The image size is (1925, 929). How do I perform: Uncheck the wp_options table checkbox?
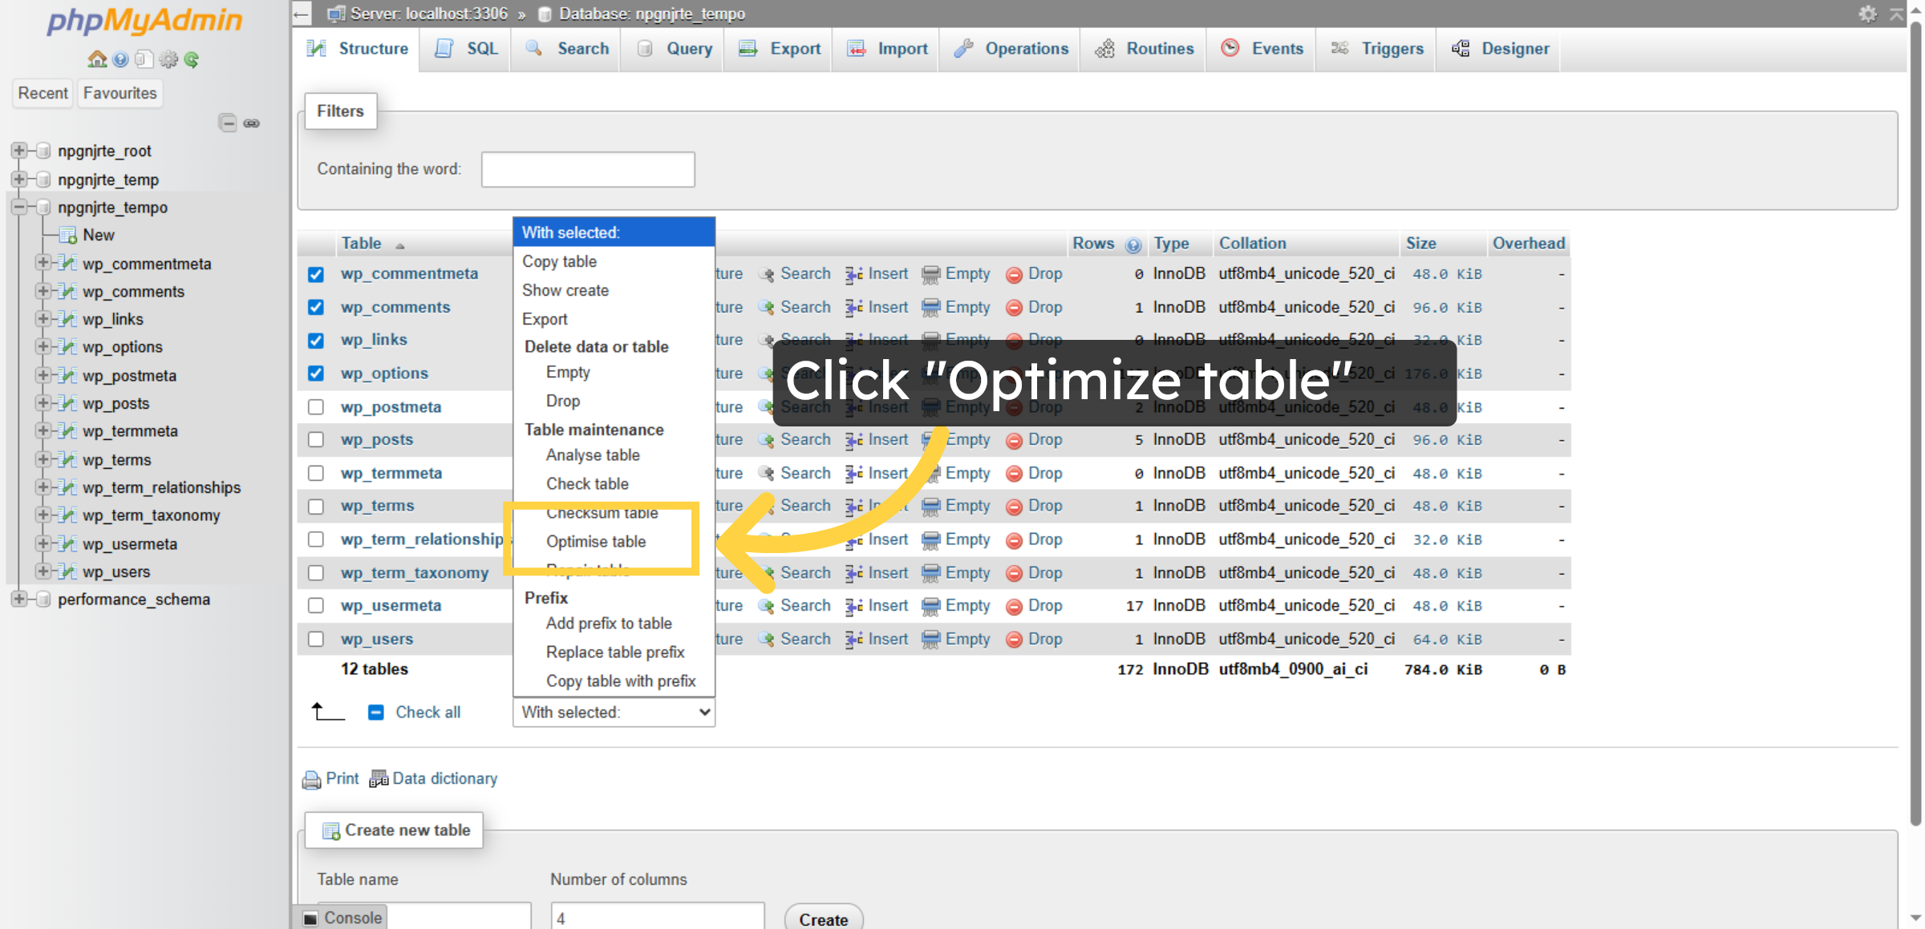(x=316, y=373)
